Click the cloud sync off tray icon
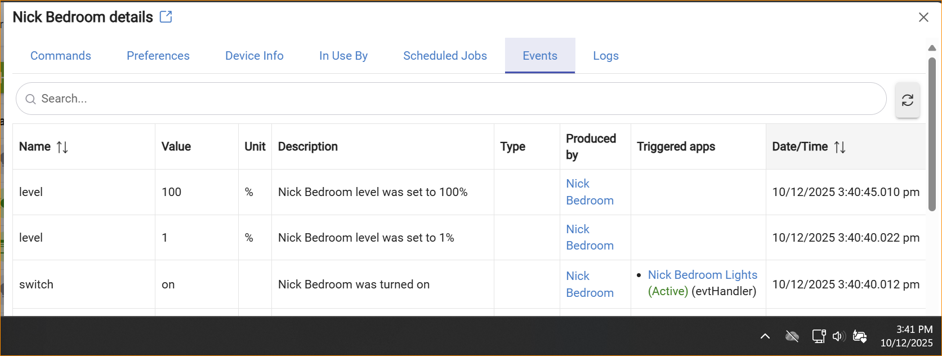The height and width of the screenshot is (356, 942). point(792,336)
